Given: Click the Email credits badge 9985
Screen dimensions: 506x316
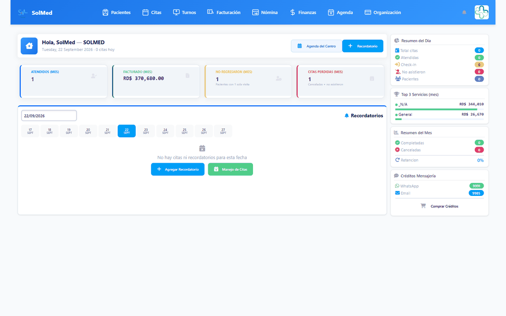Looking at the screenshot, I should 476,193.
